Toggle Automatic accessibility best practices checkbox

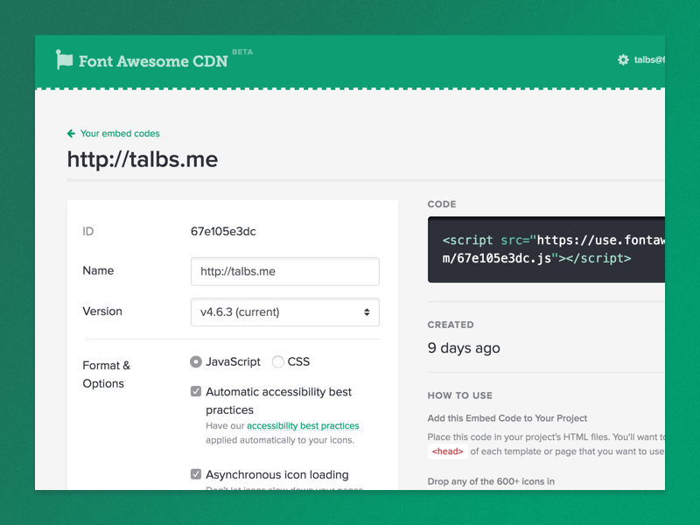[195, 391]
